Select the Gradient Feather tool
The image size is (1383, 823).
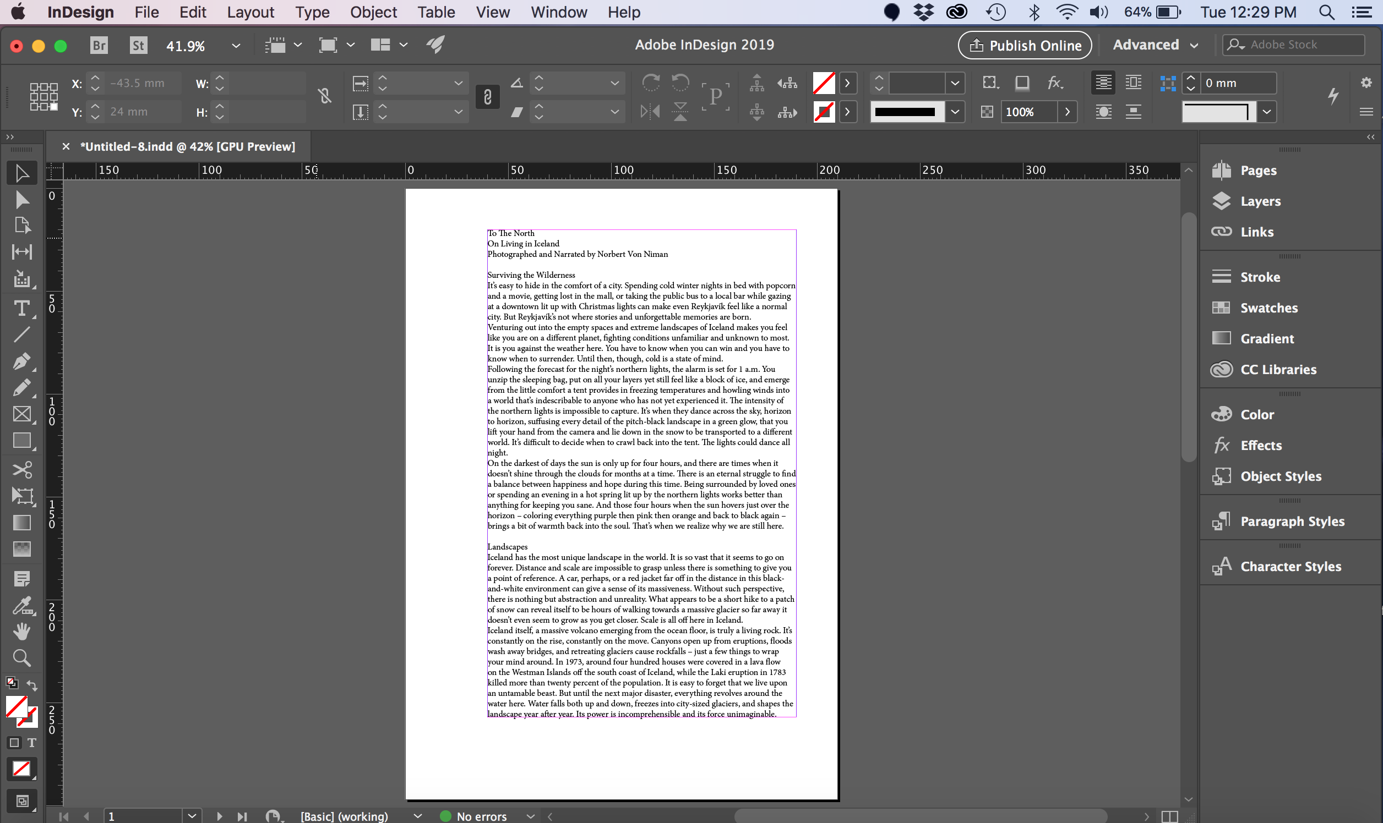[21, 549]
